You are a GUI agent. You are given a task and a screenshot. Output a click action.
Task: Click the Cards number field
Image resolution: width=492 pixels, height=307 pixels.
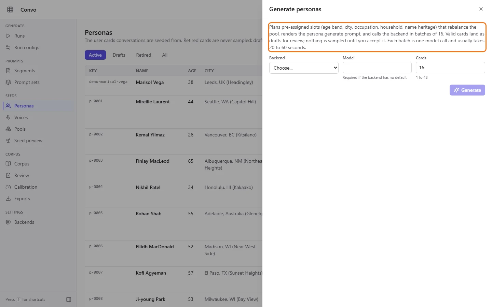450,68
